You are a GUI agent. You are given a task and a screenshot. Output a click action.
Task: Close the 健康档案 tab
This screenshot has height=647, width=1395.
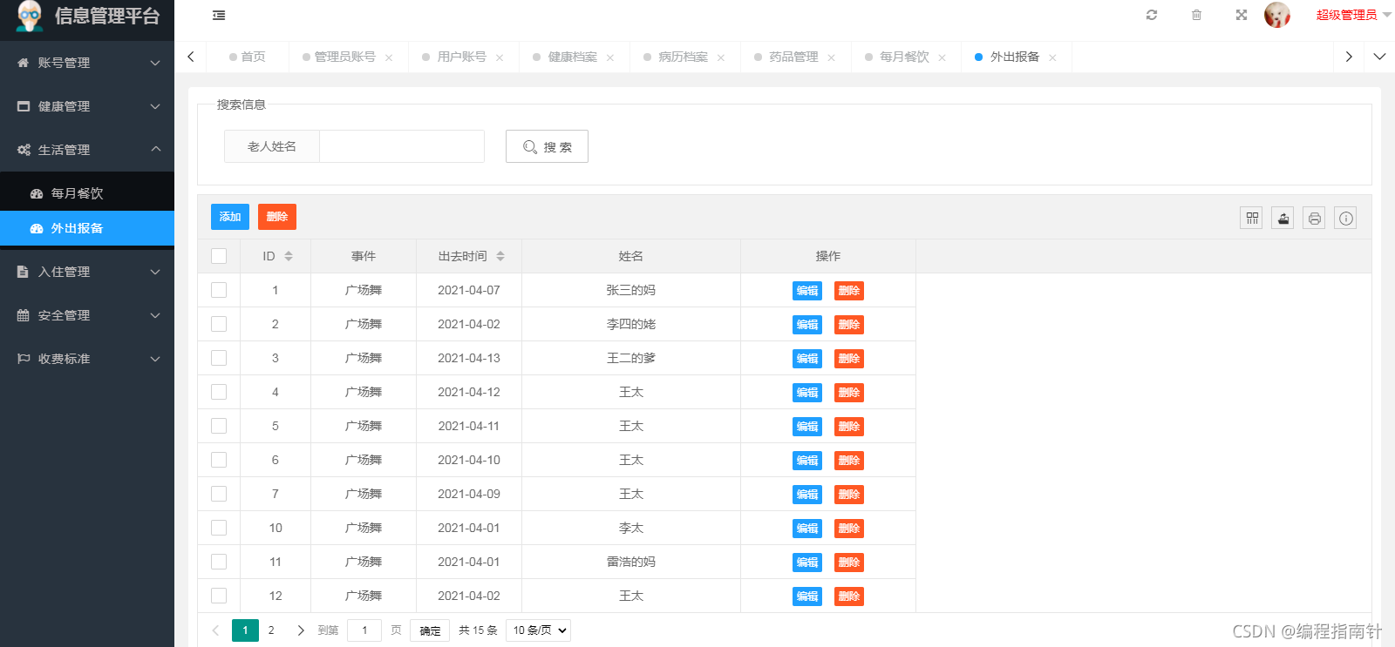tap(610, 57)
